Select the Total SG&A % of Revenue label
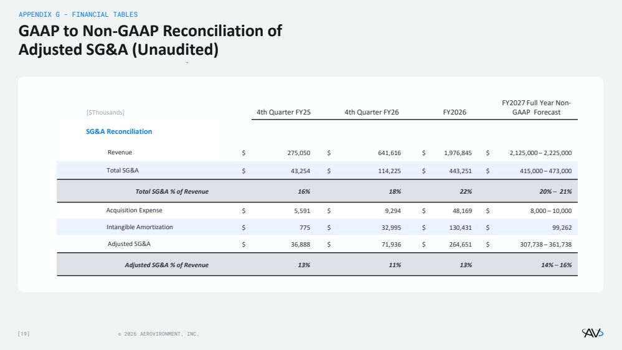The image size is (622, 350). click(172, 191)
